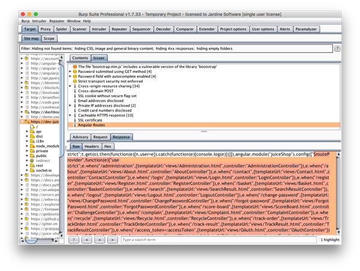Click the https://github.c host lock icon

(x=27, y=219)
